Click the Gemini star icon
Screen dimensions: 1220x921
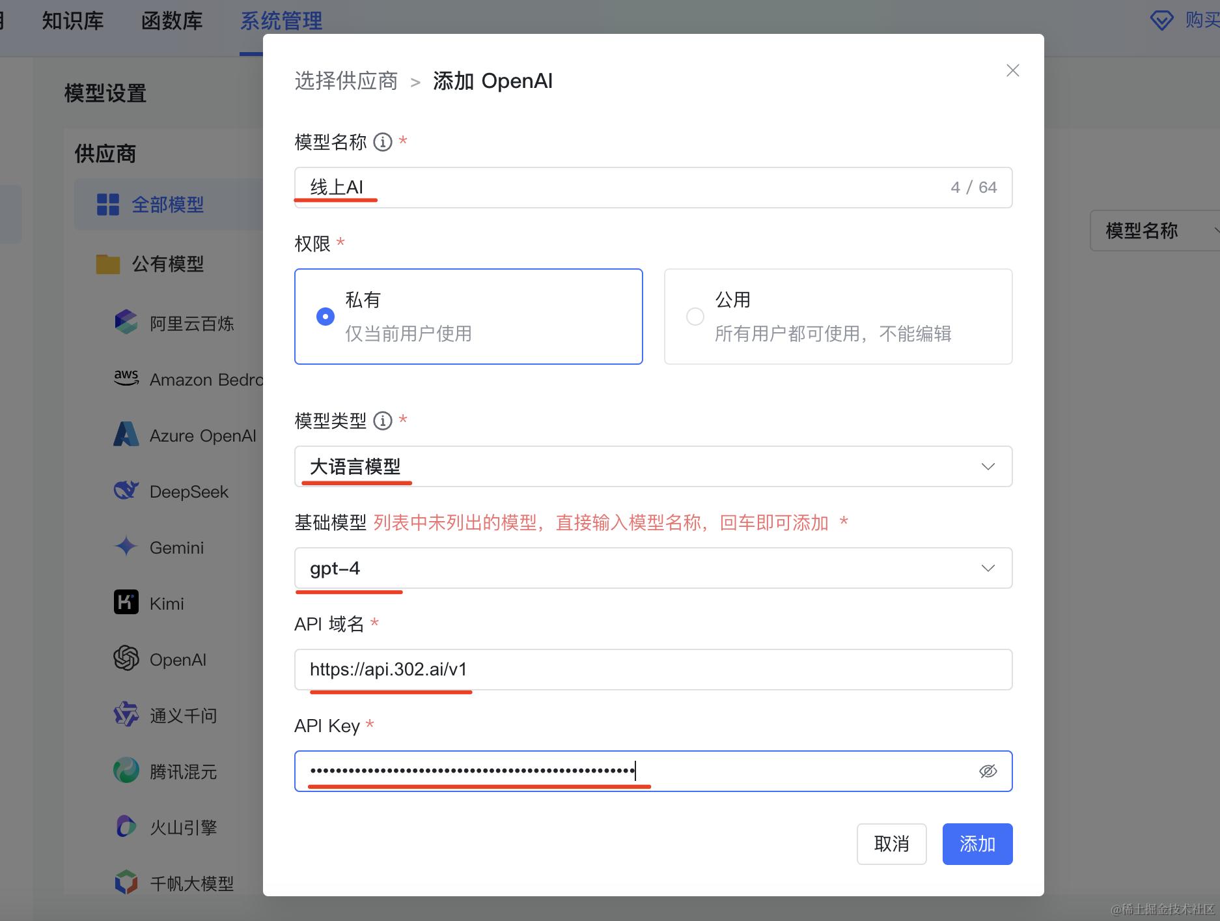126,546
